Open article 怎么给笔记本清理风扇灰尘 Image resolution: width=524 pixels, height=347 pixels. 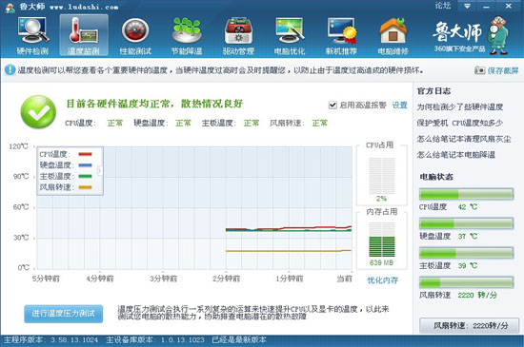pyautogui.click(x=464, y=139)
